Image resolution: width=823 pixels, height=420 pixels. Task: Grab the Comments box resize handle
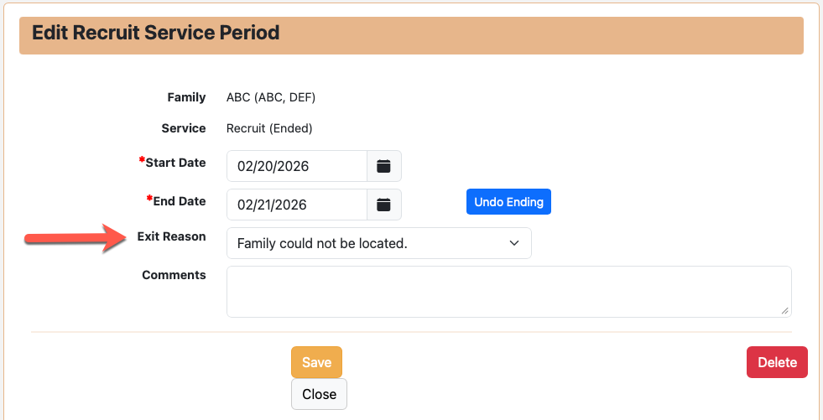784,310
